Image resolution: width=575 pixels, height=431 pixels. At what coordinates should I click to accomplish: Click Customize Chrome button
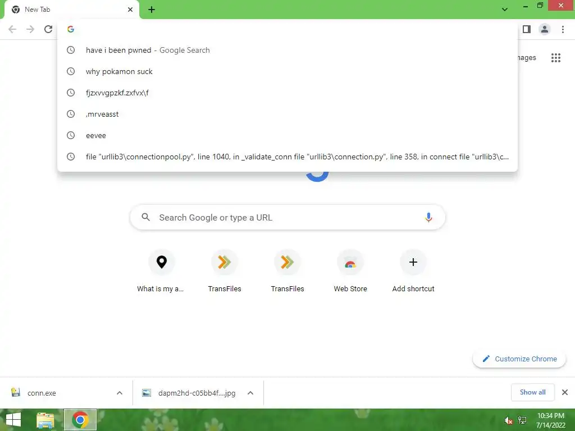point(519,359)
